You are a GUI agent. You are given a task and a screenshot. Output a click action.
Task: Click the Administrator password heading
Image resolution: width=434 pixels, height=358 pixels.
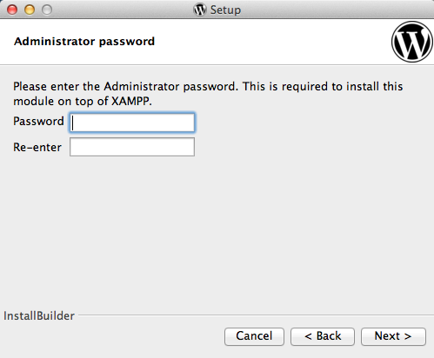(84, 42)
